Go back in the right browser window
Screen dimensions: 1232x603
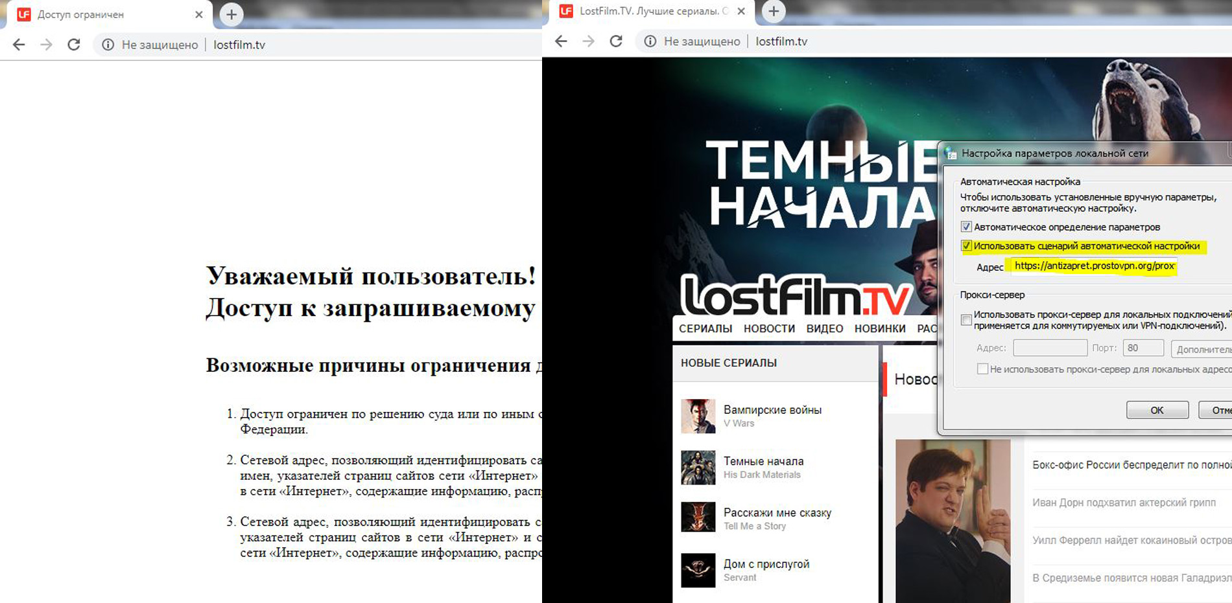[561, 41]
